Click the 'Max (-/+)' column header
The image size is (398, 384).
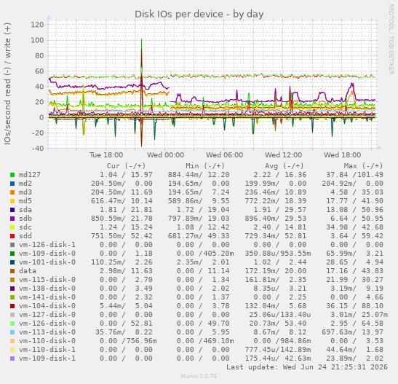363,166
